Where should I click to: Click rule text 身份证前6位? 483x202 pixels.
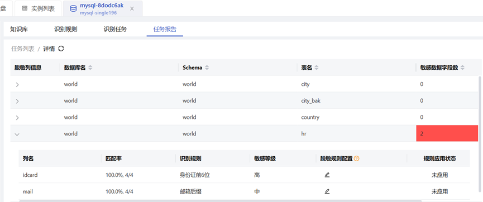pos(195,175)
